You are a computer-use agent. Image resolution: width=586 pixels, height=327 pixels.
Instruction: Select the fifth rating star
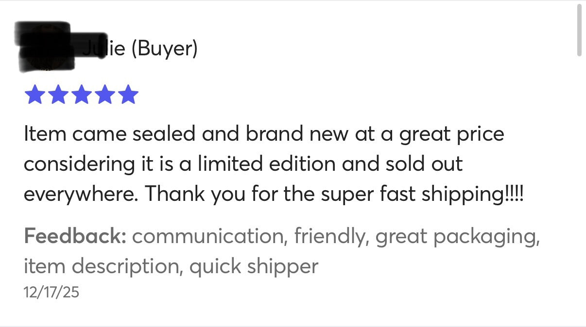[128, 95]
